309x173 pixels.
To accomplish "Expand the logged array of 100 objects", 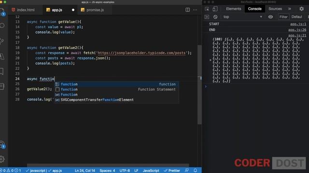I will (x=211, y=60).
